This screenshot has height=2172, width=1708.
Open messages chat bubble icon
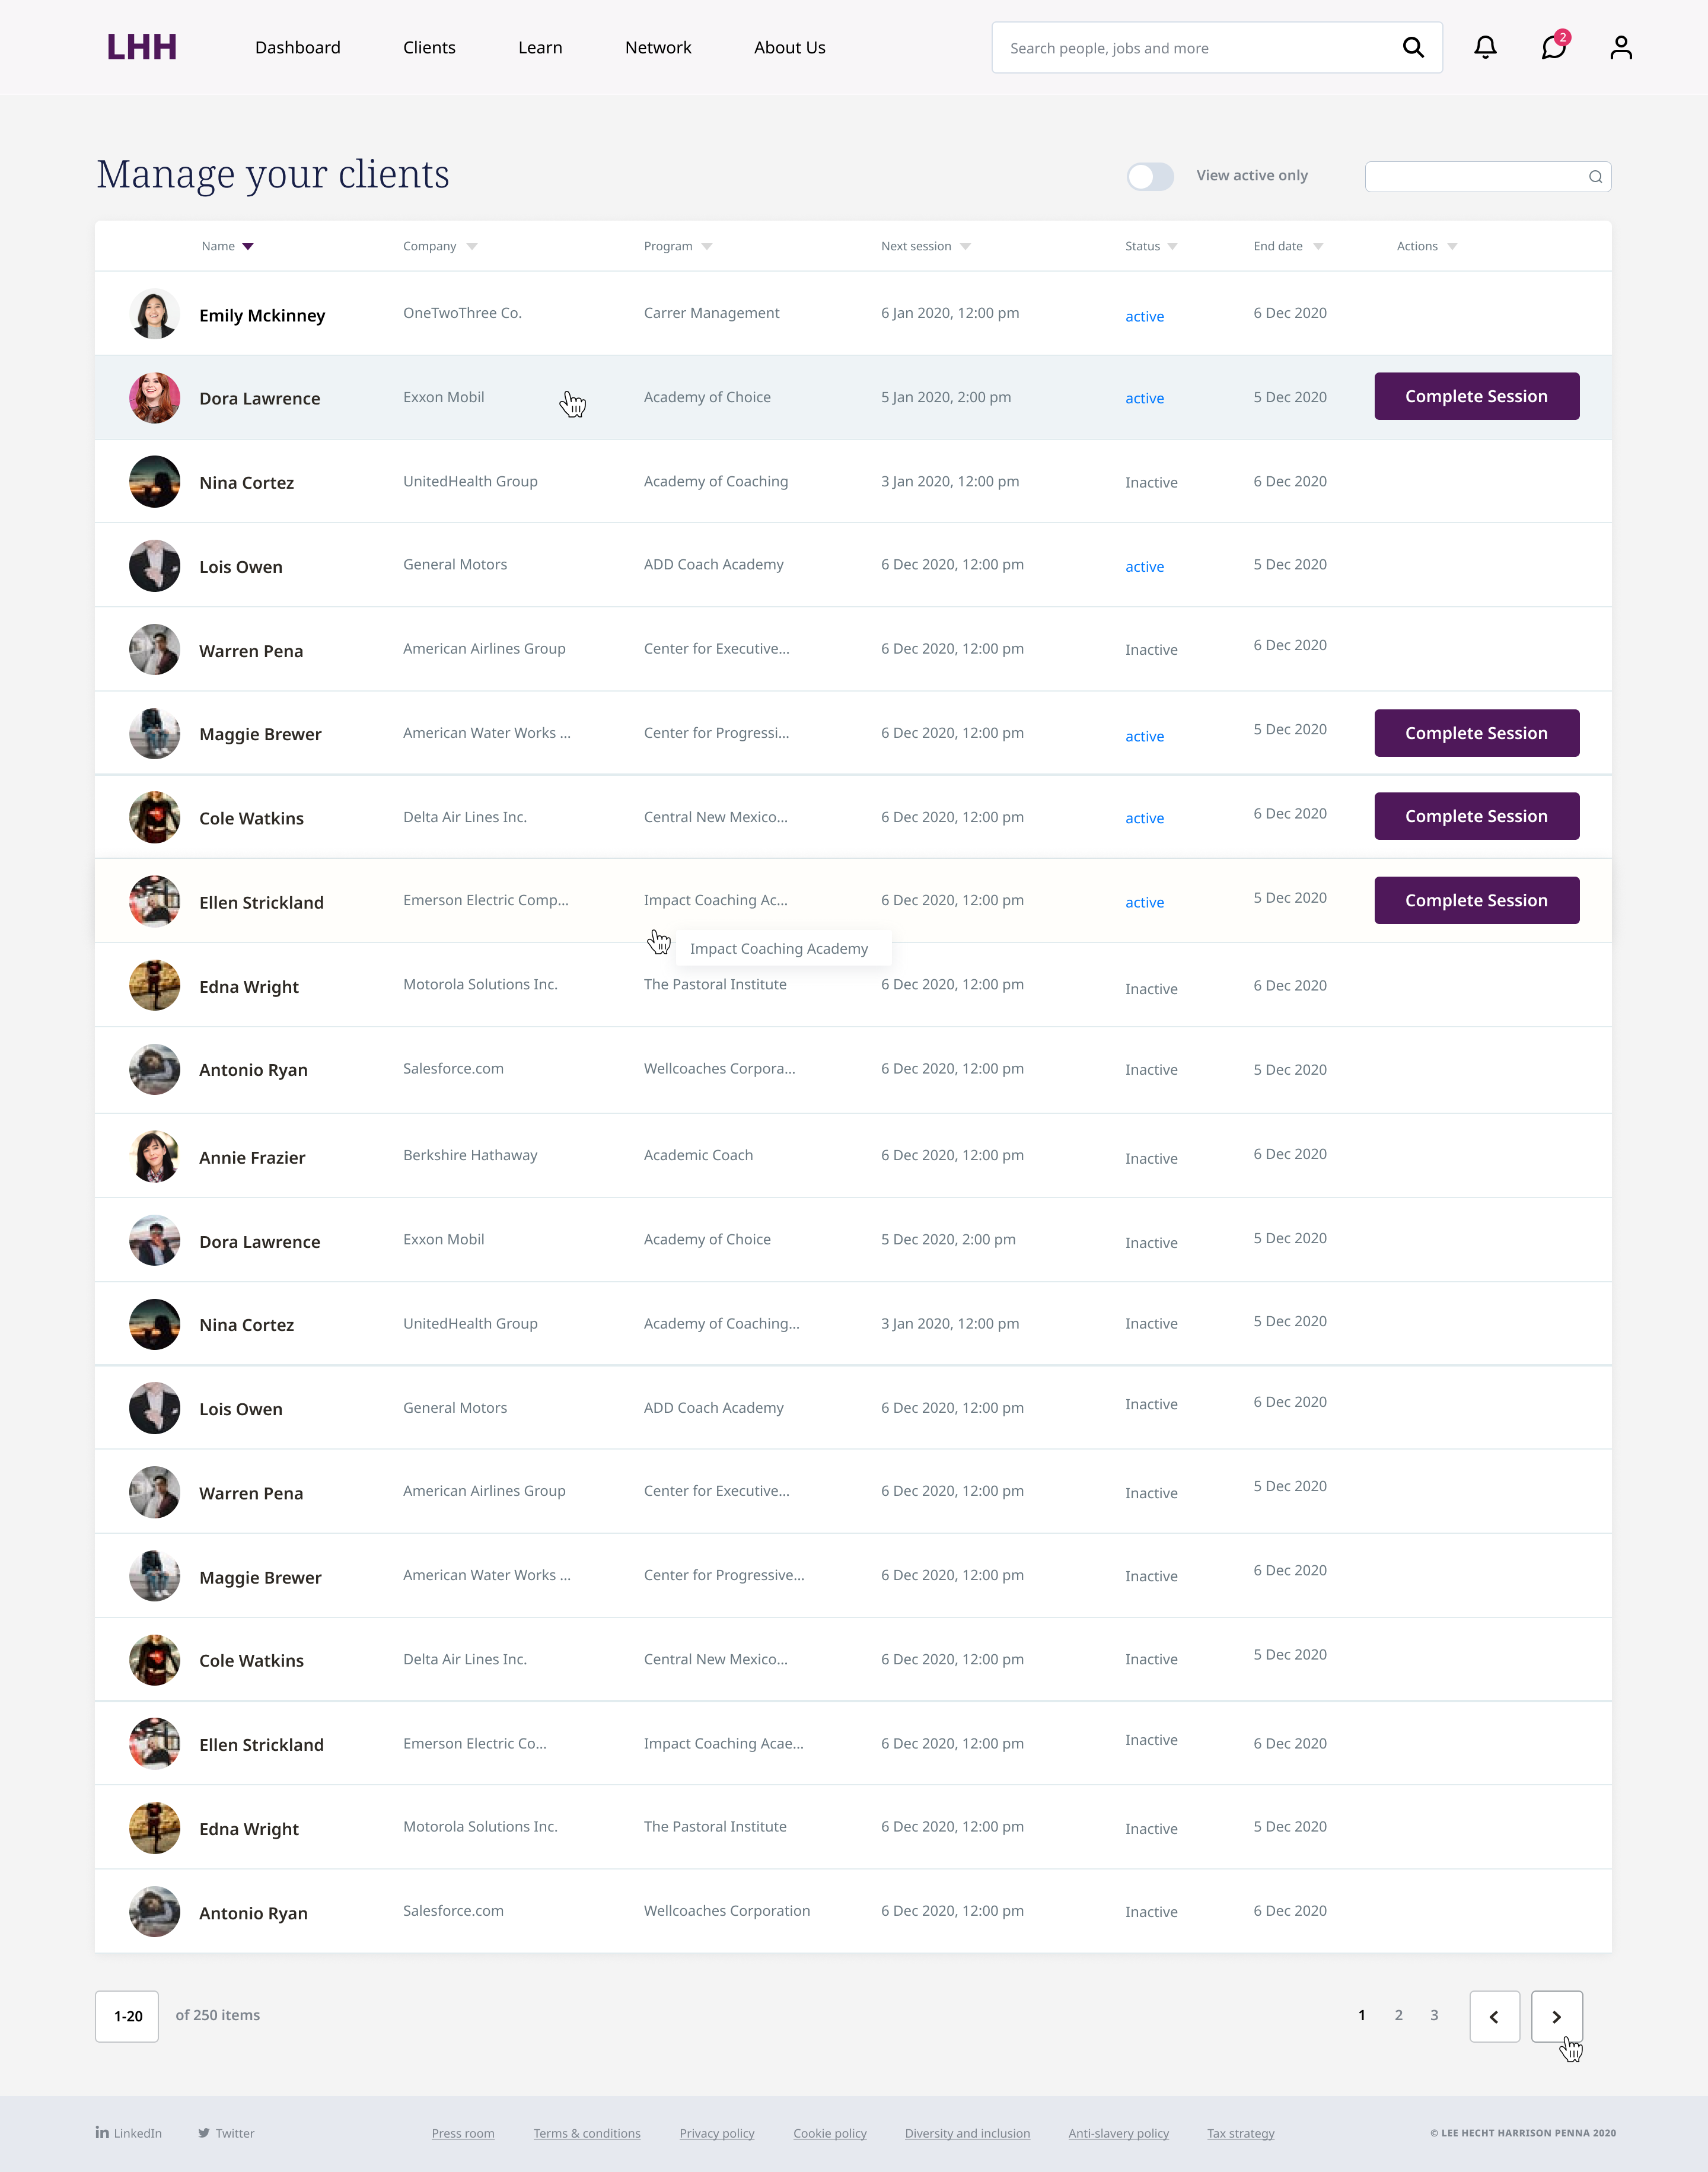(1553, 47)
